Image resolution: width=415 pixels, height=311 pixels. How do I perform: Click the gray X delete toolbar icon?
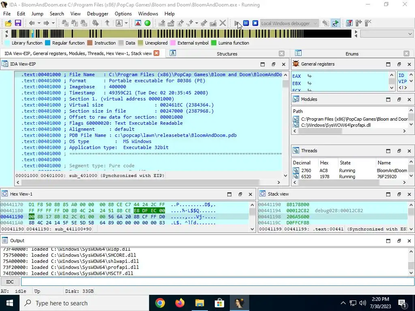(222, 23)
